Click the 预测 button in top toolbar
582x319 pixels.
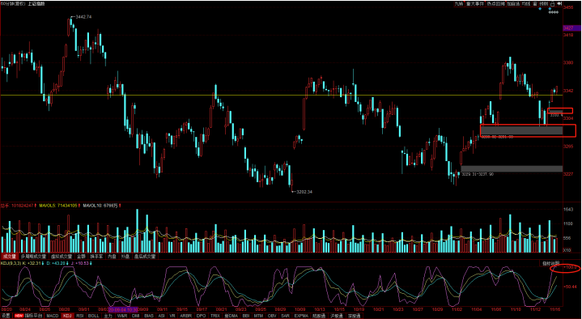544,4
